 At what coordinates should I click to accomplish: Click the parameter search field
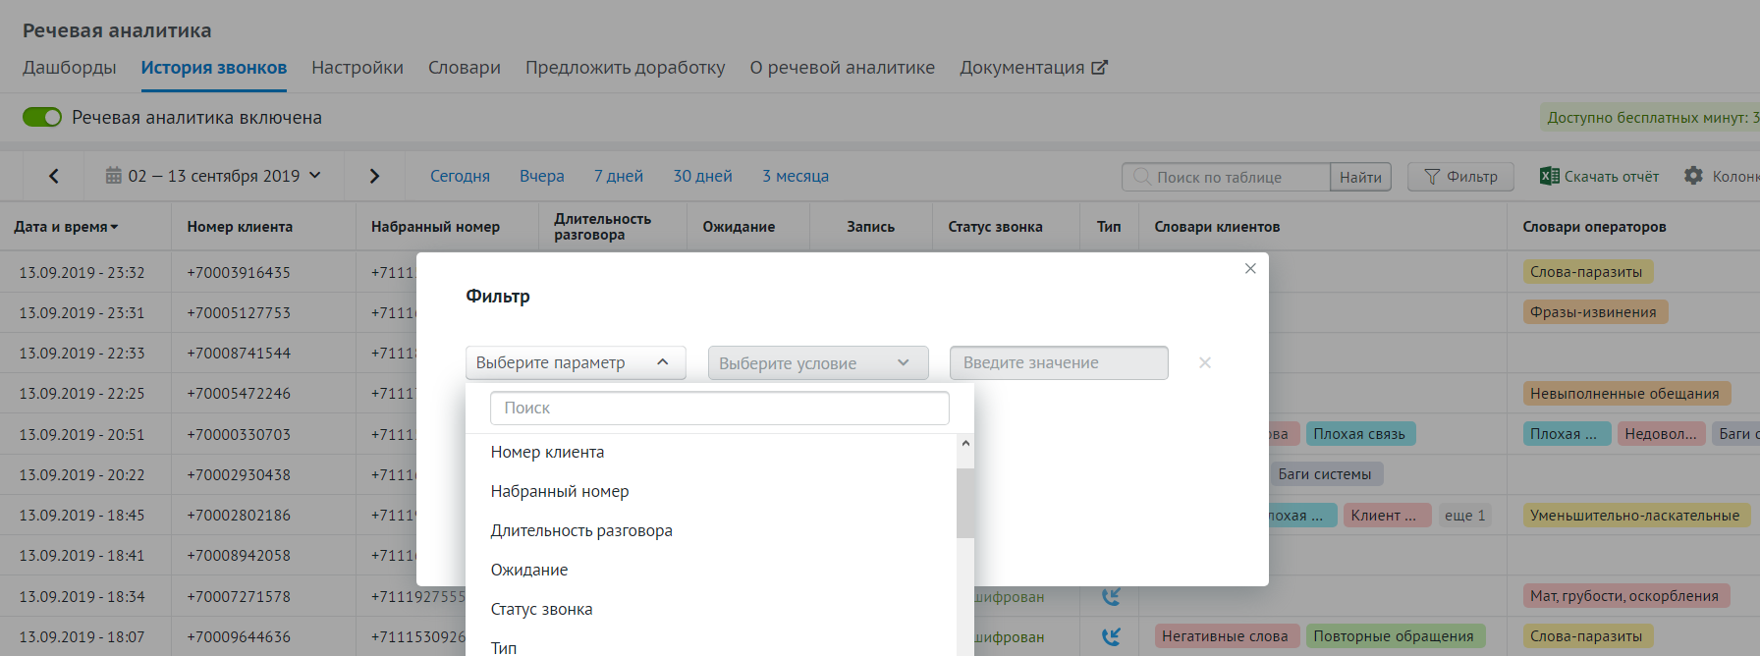[720, 408]
